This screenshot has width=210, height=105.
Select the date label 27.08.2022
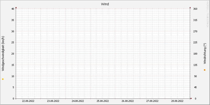(153, 101)
